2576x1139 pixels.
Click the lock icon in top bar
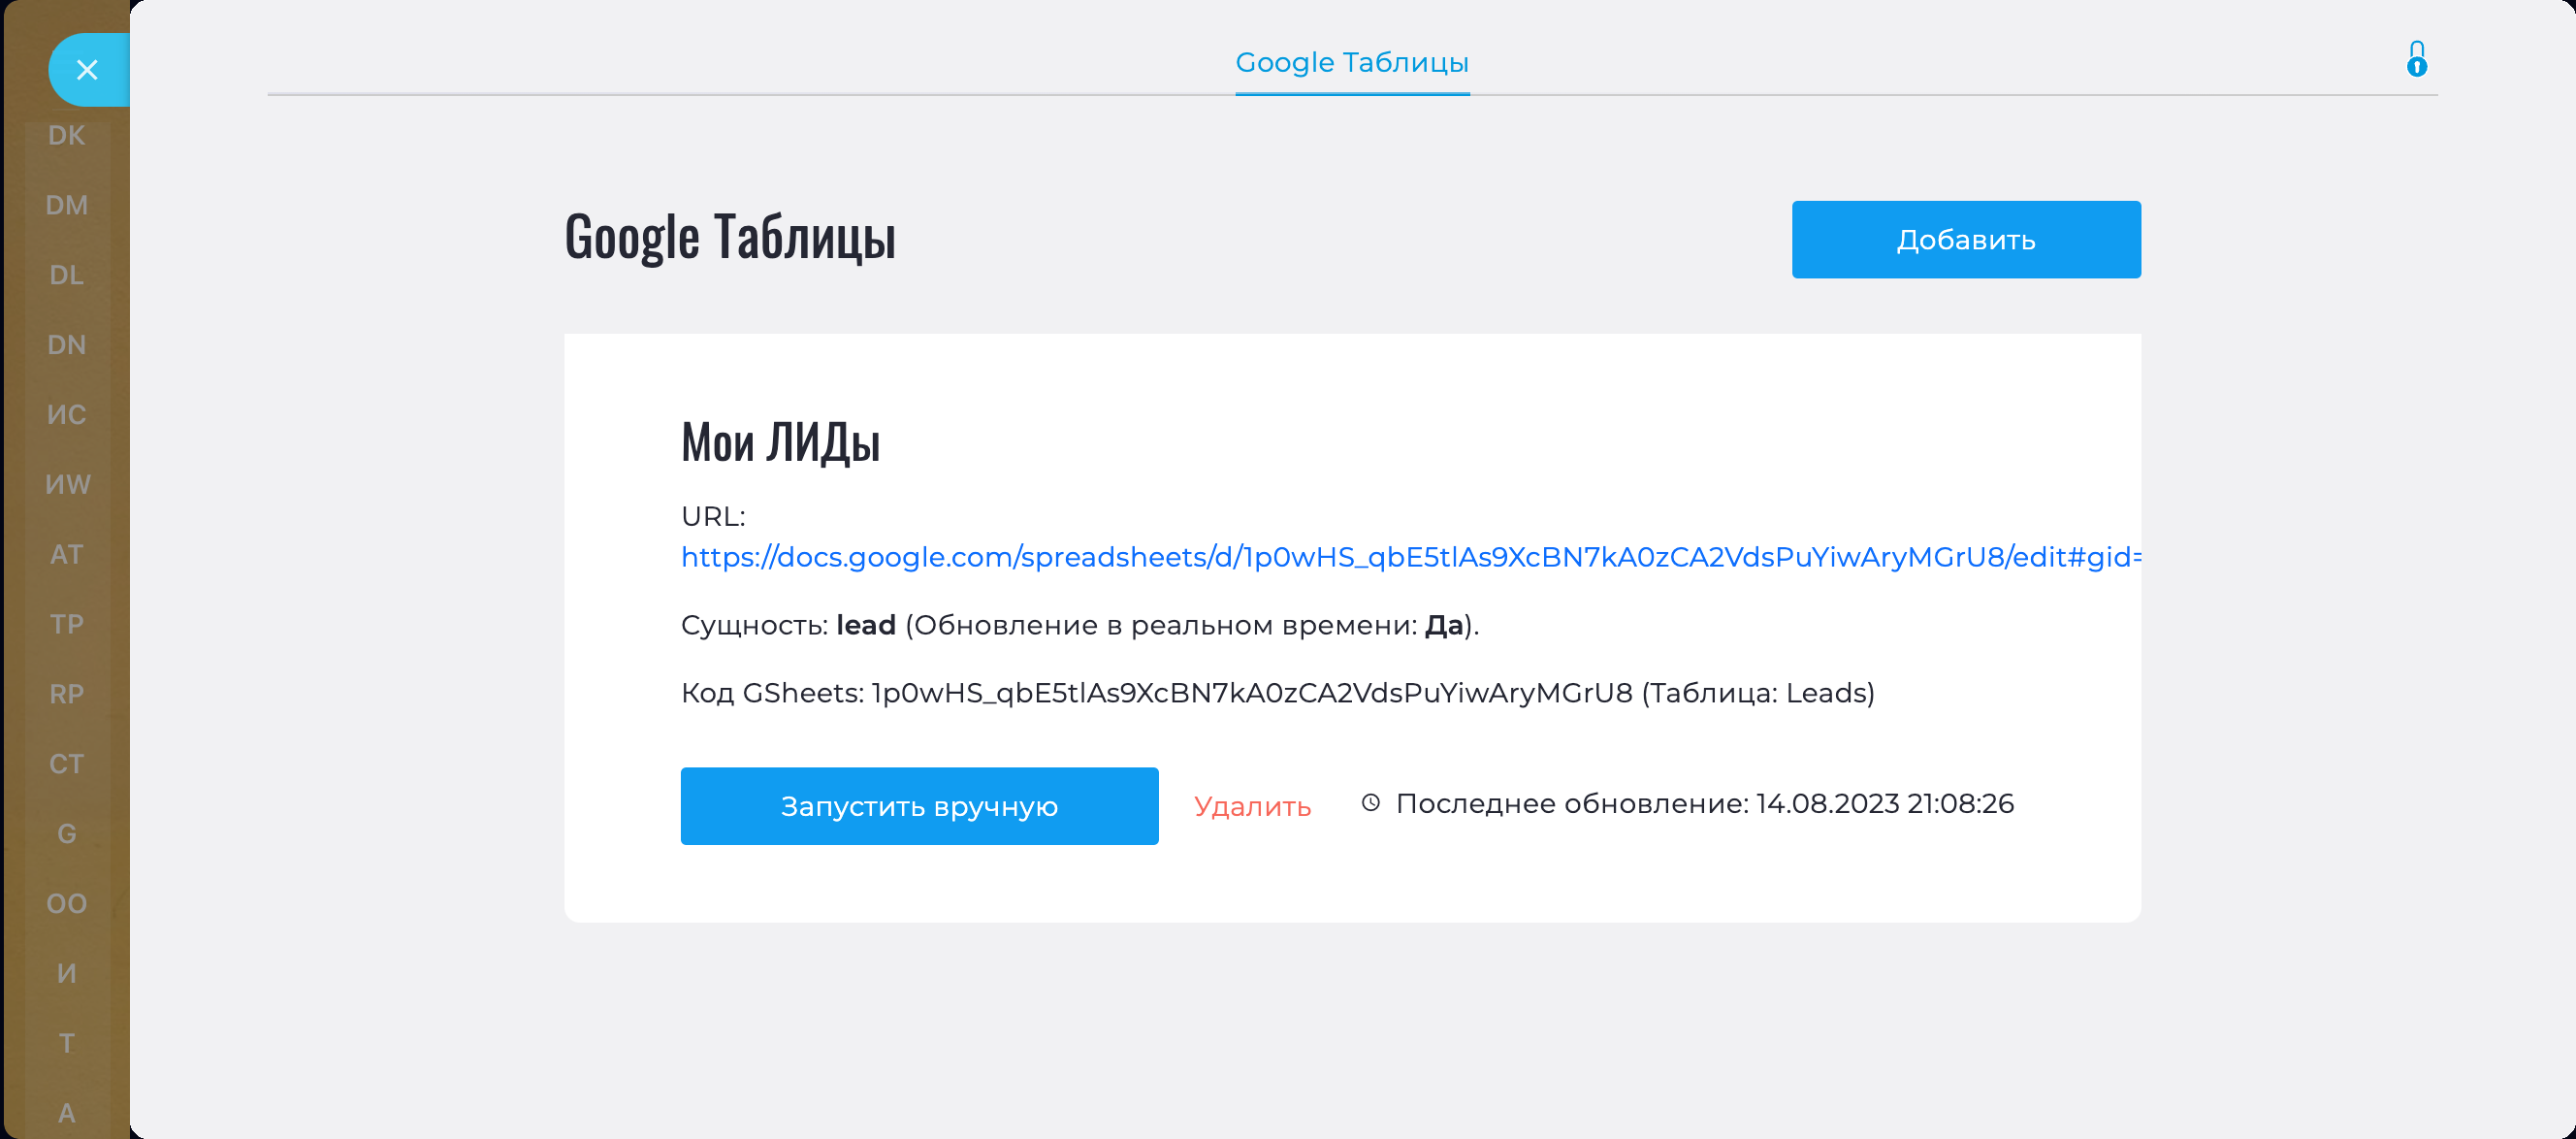[x=2416, y=60]
